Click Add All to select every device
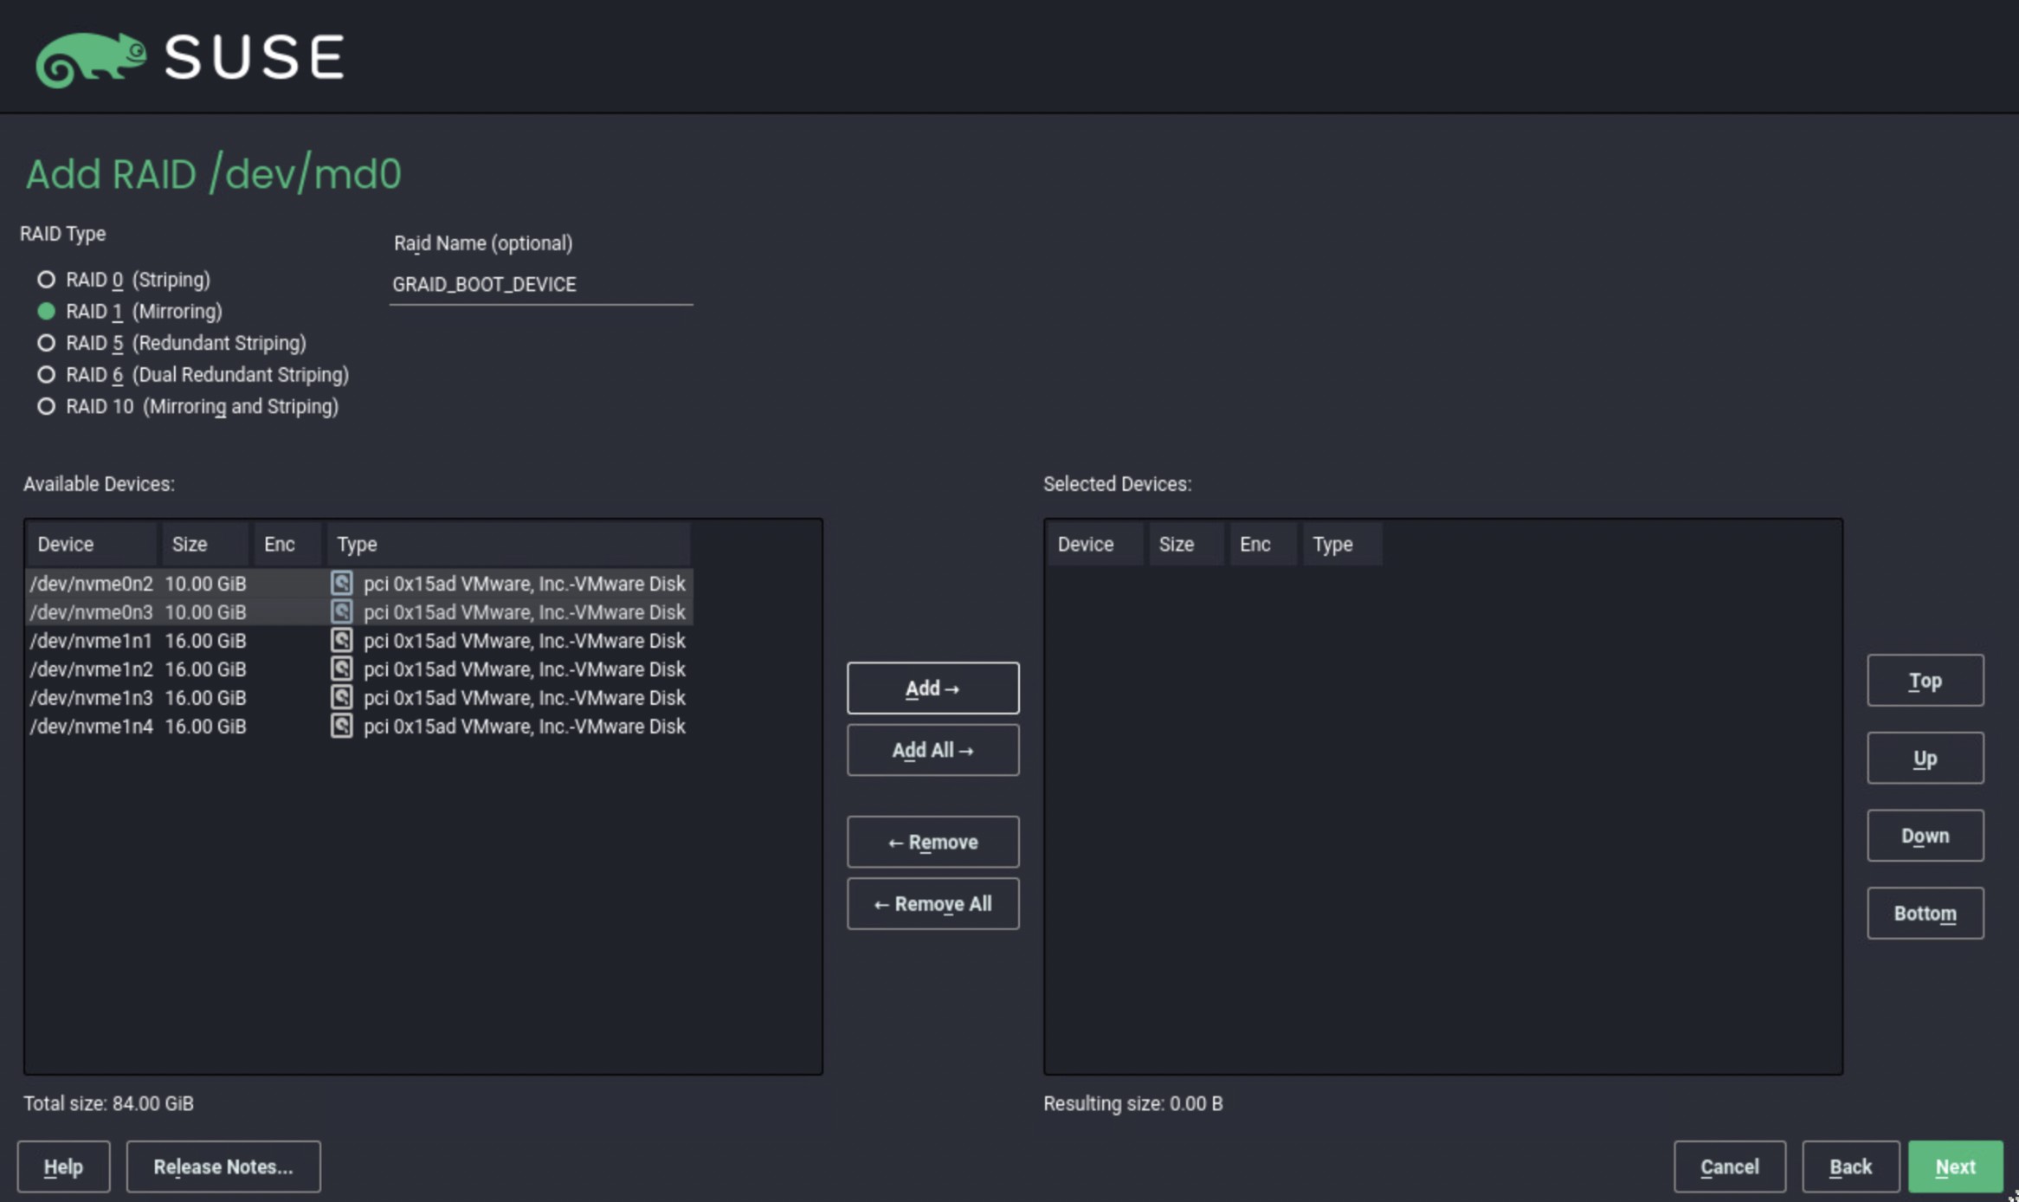 click(932, 750)
